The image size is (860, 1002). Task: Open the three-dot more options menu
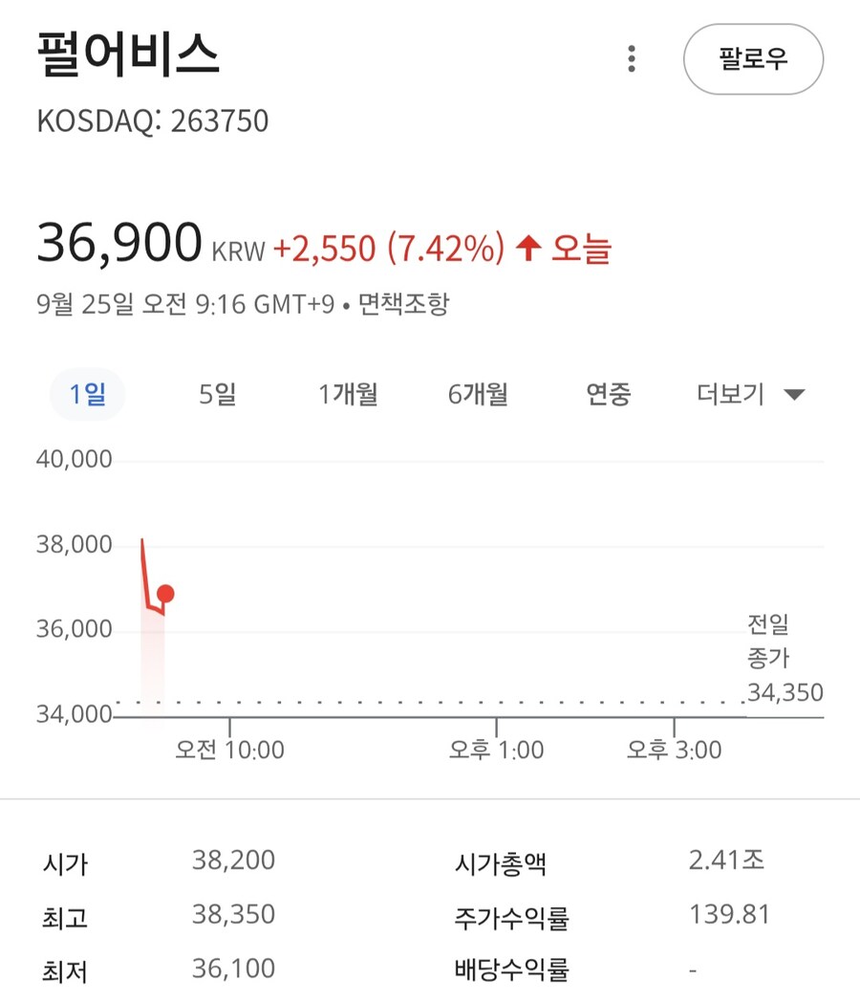[632, 59]
